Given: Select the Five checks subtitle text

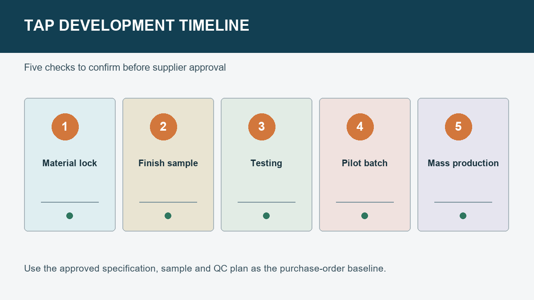Looking at the screenshot, I should (125, 68).
